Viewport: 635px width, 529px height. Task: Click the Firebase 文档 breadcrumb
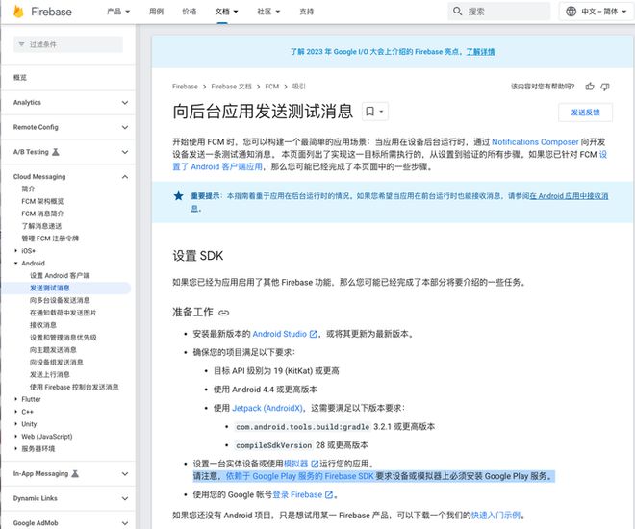tap(231, 87)
